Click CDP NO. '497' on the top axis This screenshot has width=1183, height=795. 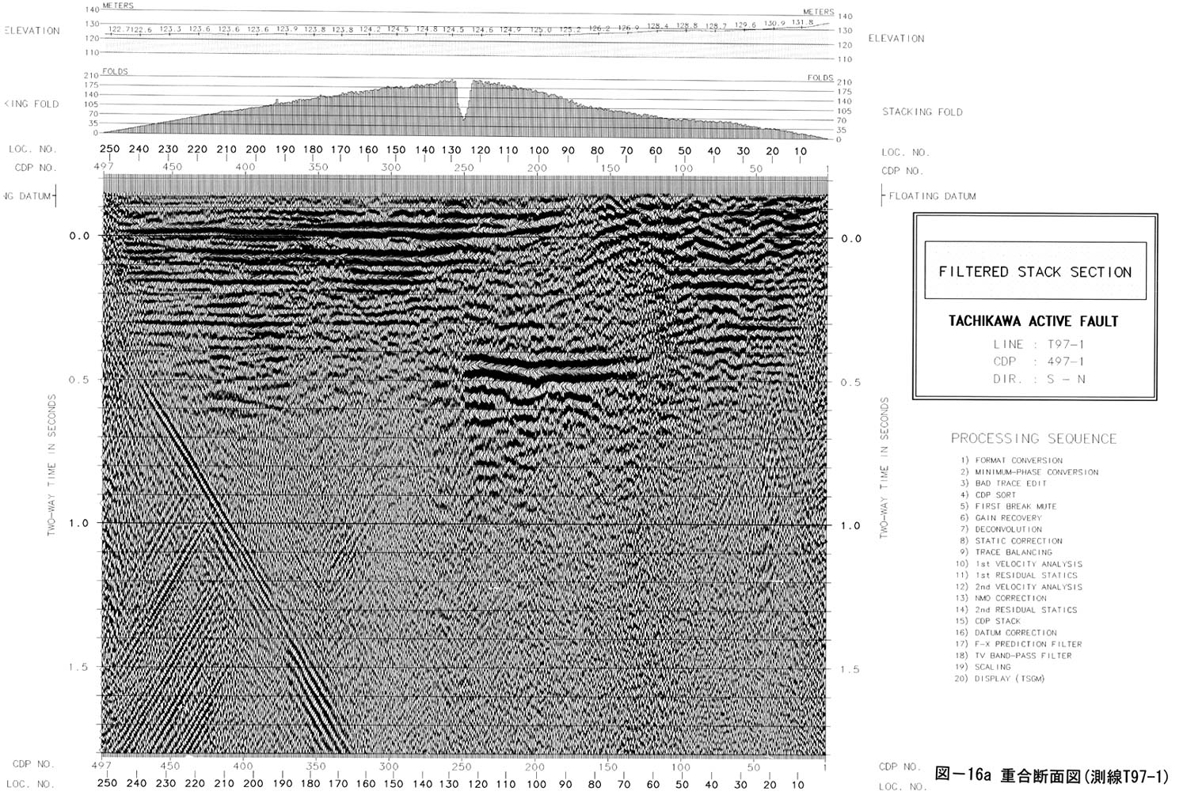(x=104, y=166)
